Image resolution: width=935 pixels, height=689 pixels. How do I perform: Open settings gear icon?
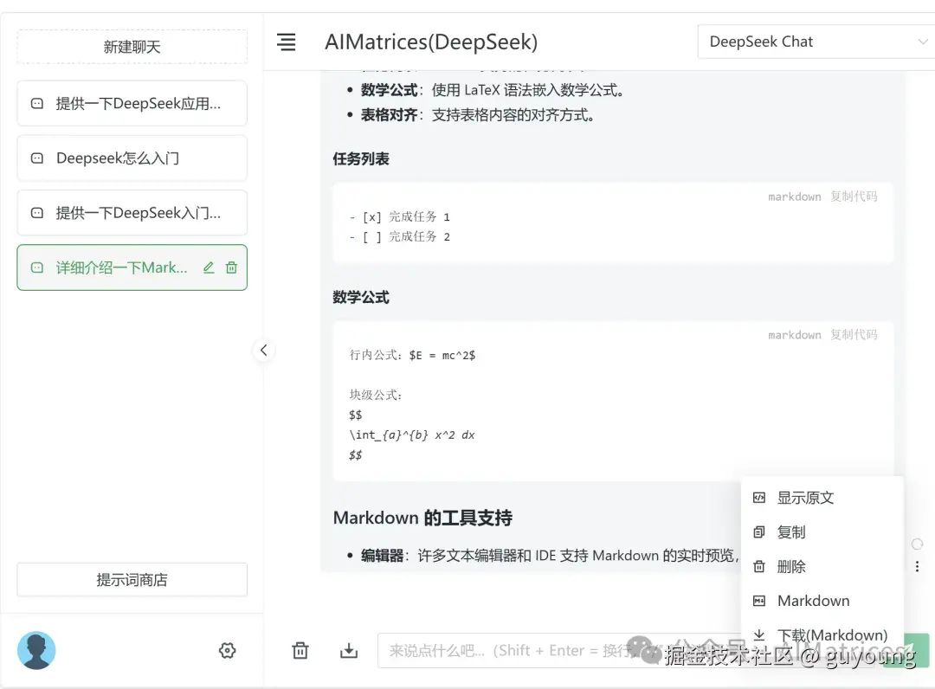point(227,650)
